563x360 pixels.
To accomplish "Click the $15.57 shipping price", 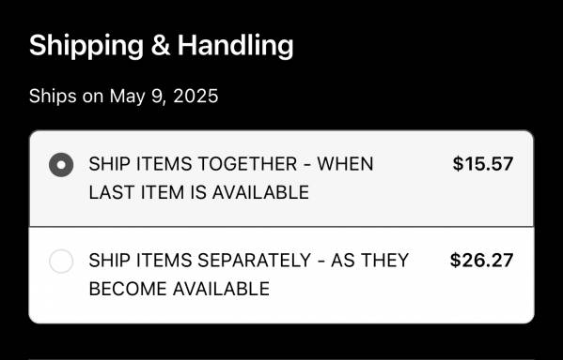I will pos(482,164).
